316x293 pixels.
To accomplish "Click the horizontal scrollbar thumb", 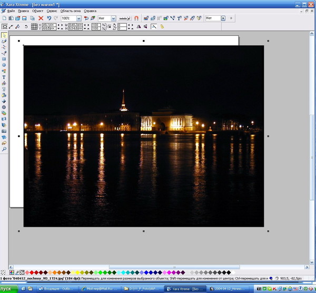I will [x=174, y=267].
